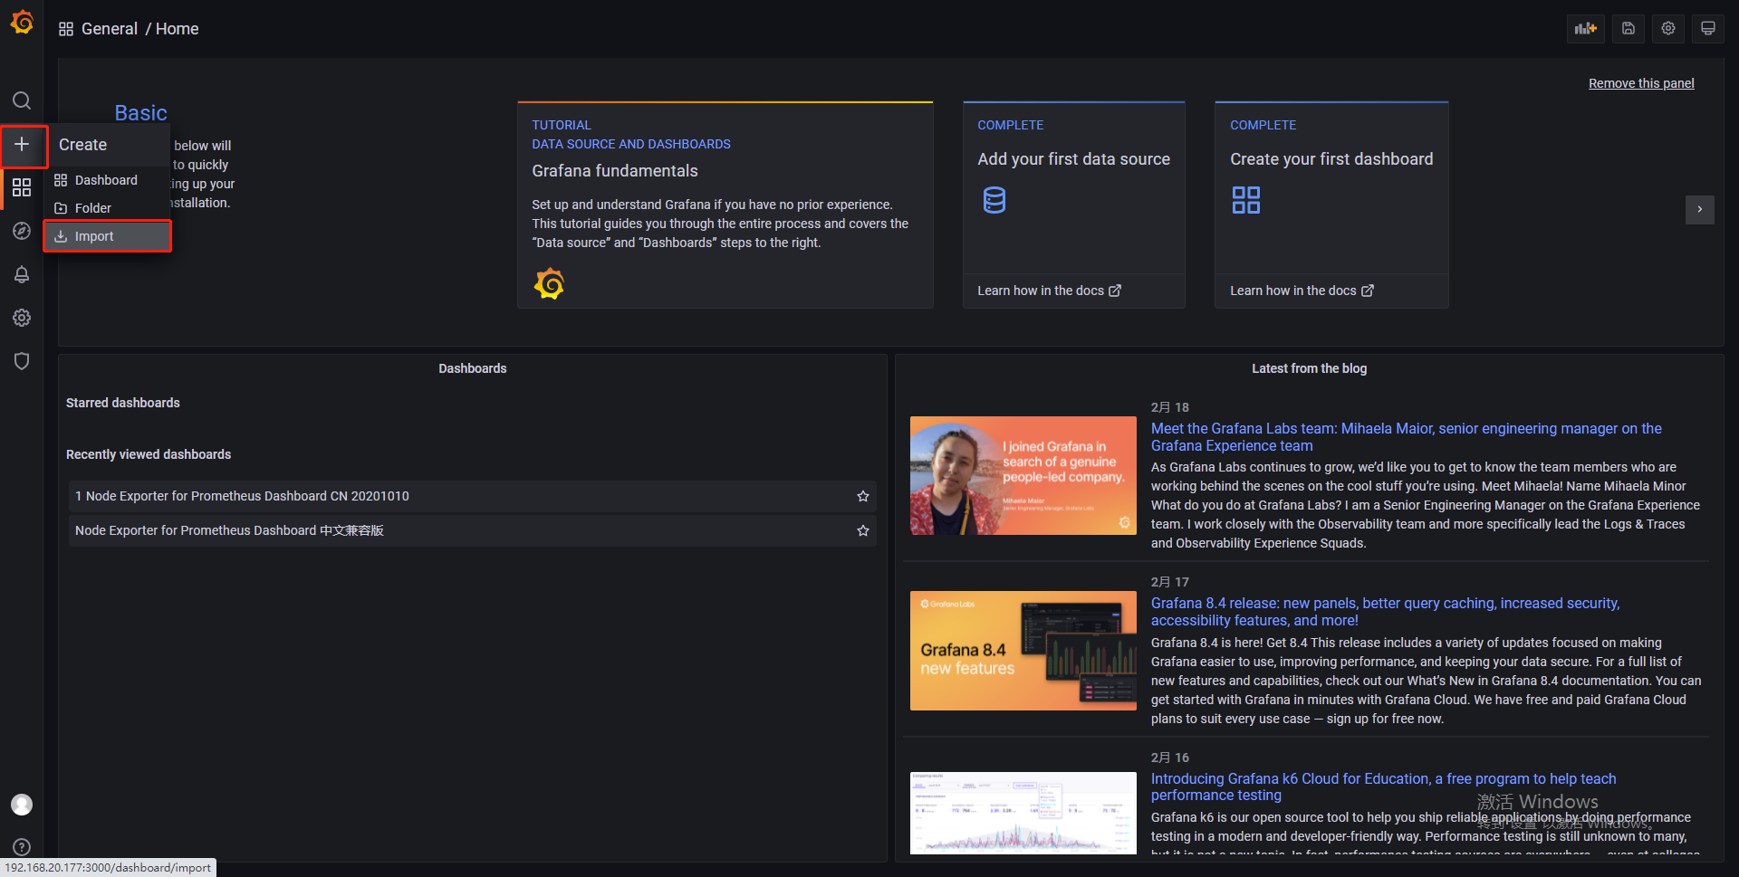Screen dimensions: 1739x877
Task: Open Learn how in docs for dashboard
Action: point(1302,291)
